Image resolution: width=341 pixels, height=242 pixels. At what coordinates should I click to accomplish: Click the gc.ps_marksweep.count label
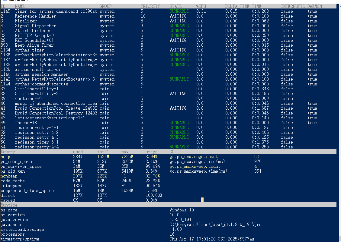click(195, 166)
